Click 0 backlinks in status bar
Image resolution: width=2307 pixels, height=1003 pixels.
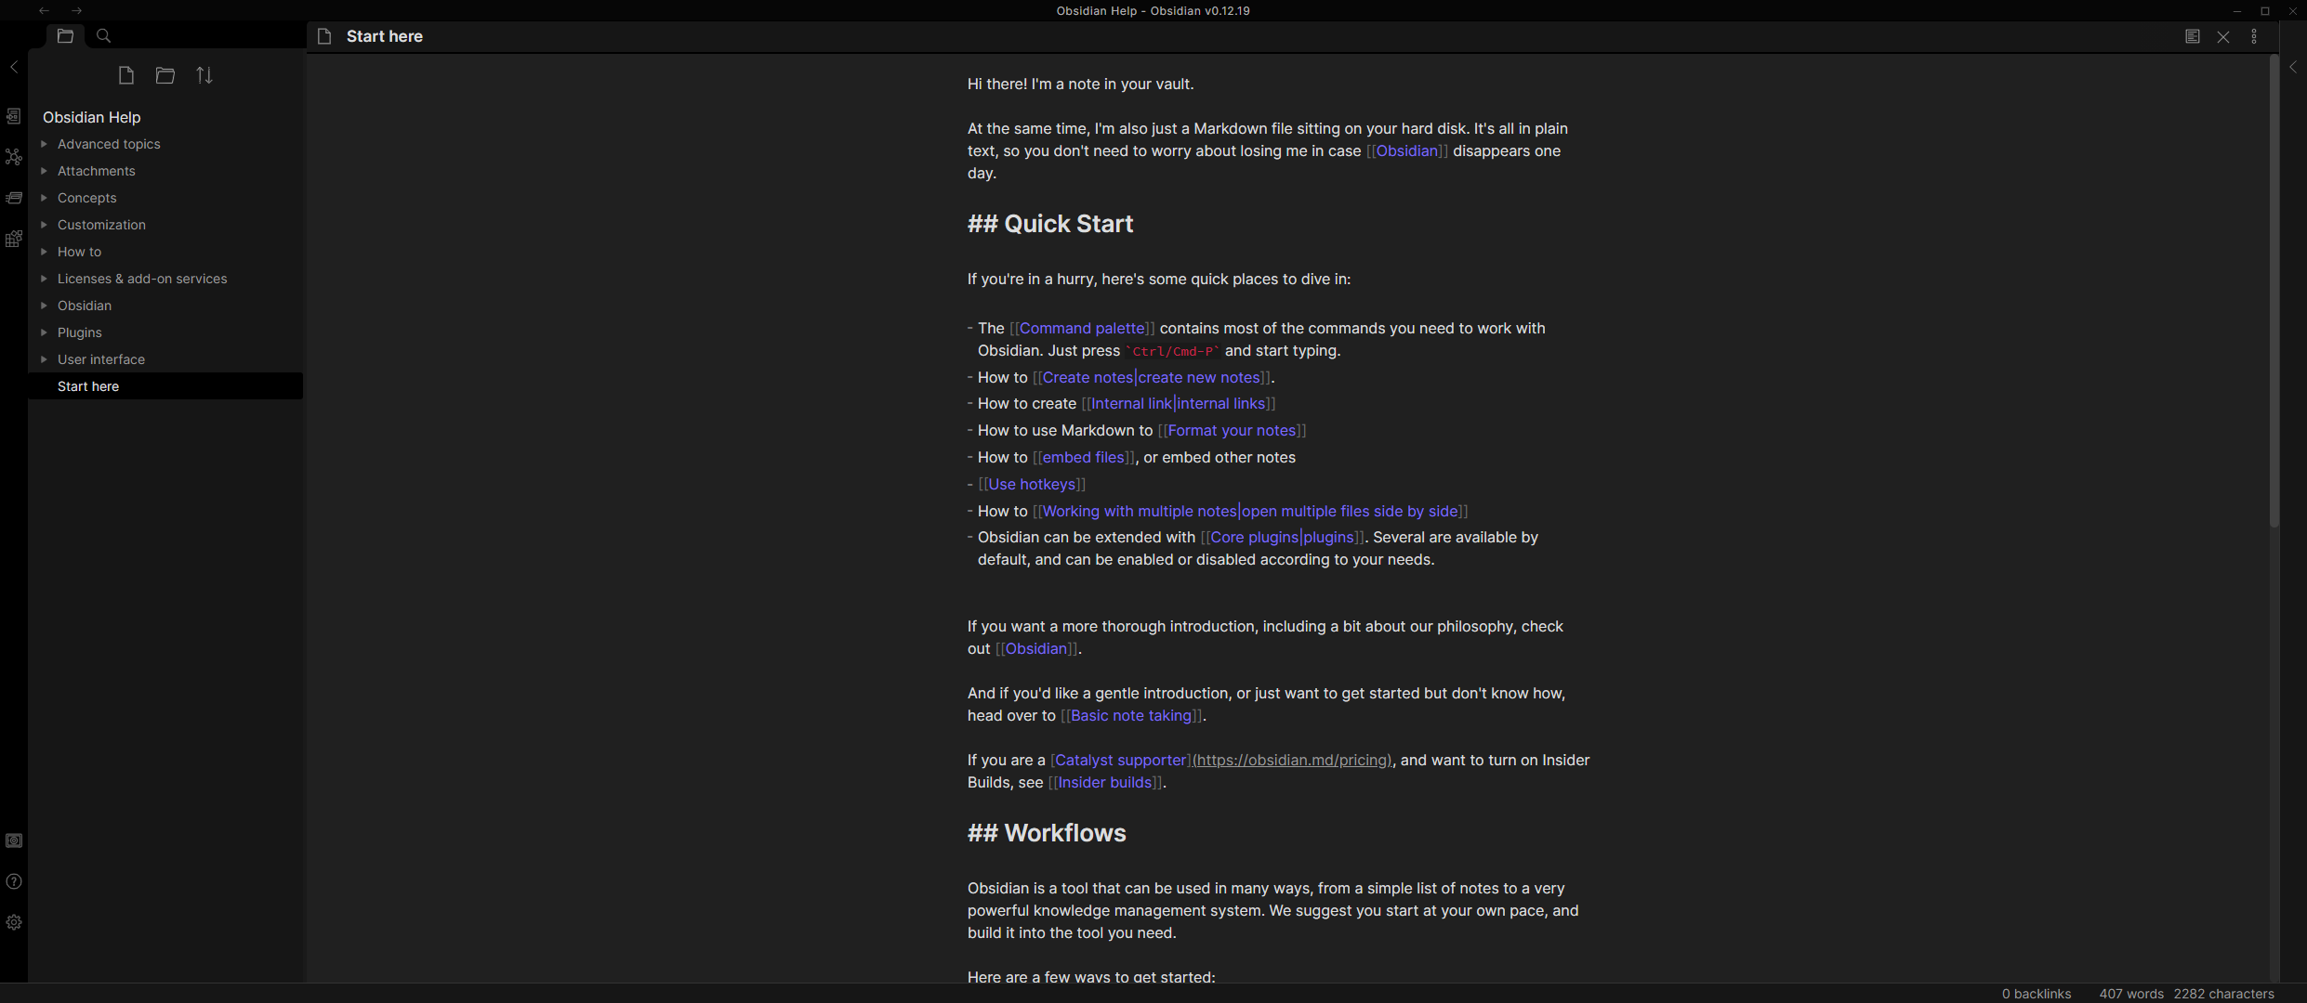point(2037,994)
